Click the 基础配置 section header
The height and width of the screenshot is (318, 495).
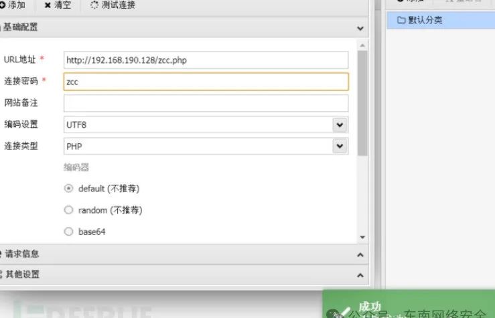pos(184,27)
